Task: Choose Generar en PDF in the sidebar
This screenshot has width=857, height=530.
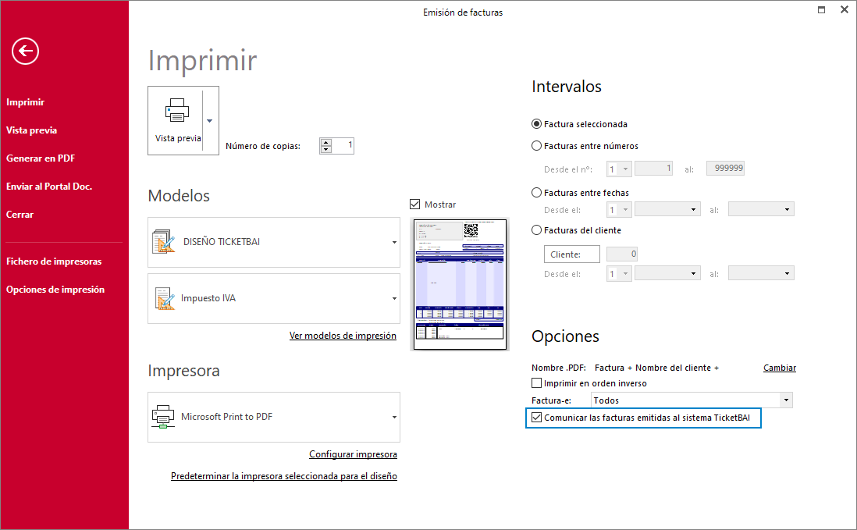Action: click(x=41, y=158)
